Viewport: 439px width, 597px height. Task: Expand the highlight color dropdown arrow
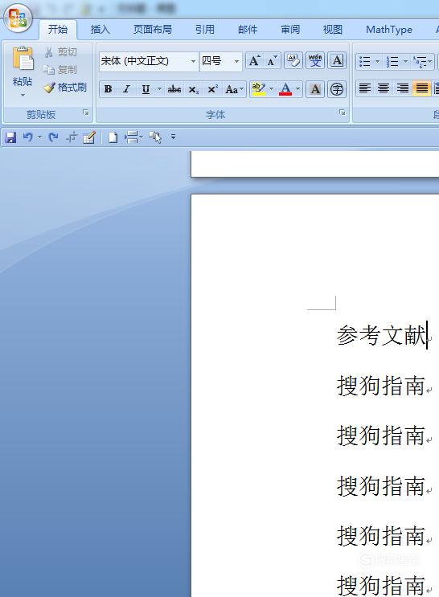[271, 89]
